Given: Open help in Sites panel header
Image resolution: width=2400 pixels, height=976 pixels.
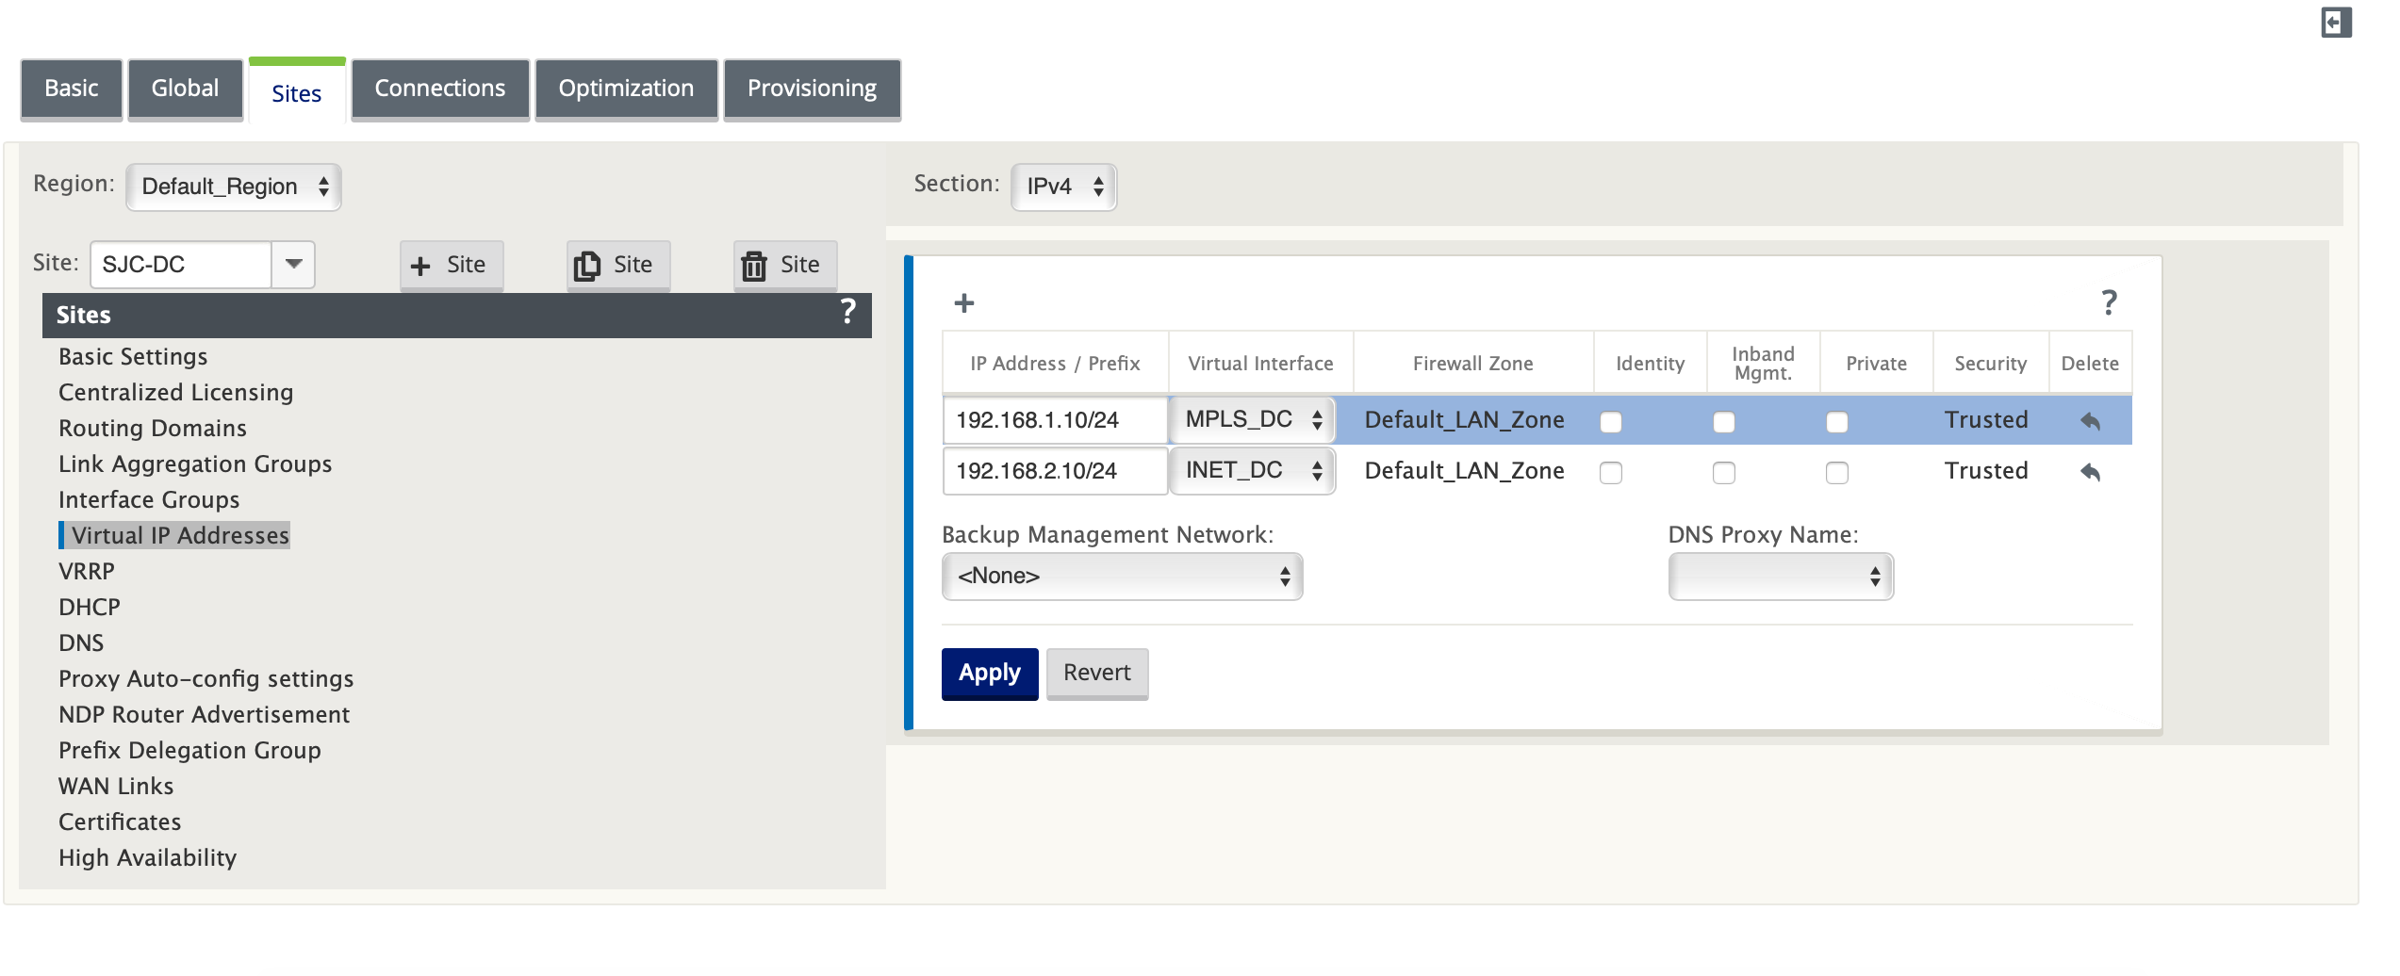Looking at the screenshot, I should 847,312.
